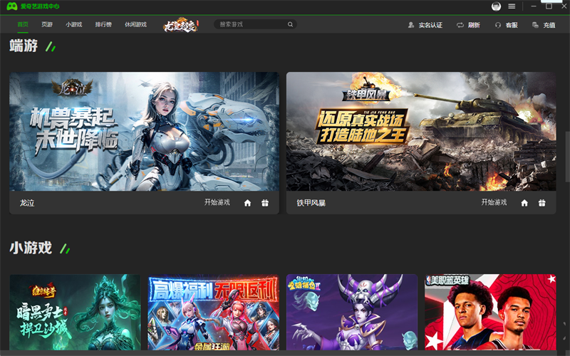Open the 龙泣 gift pack icon

coord(265,203)
